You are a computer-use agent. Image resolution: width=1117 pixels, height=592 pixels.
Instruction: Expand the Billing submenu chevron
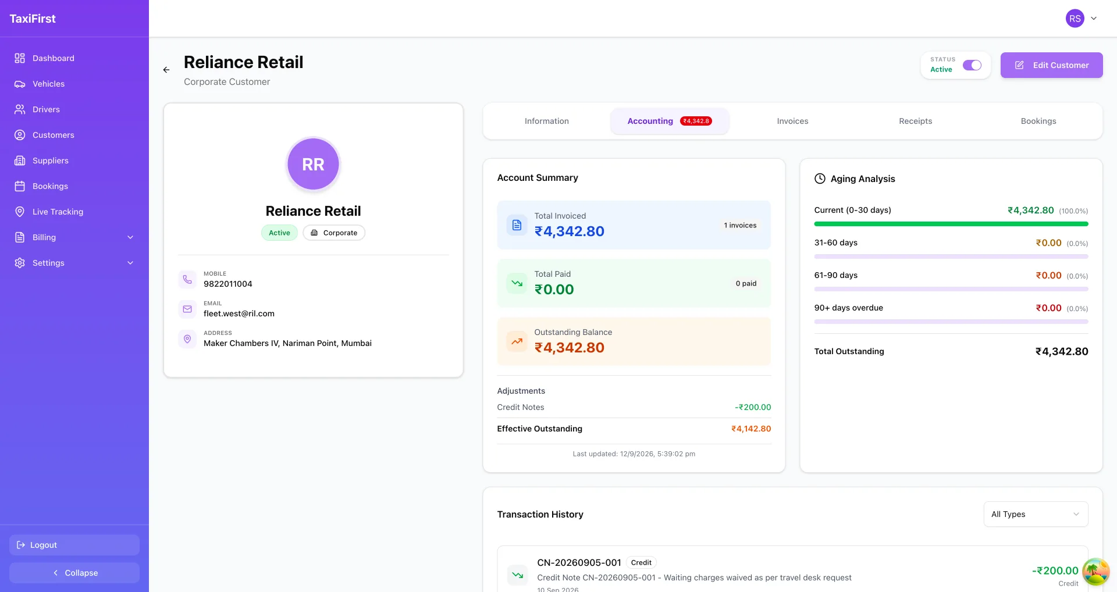click(130, 237)
